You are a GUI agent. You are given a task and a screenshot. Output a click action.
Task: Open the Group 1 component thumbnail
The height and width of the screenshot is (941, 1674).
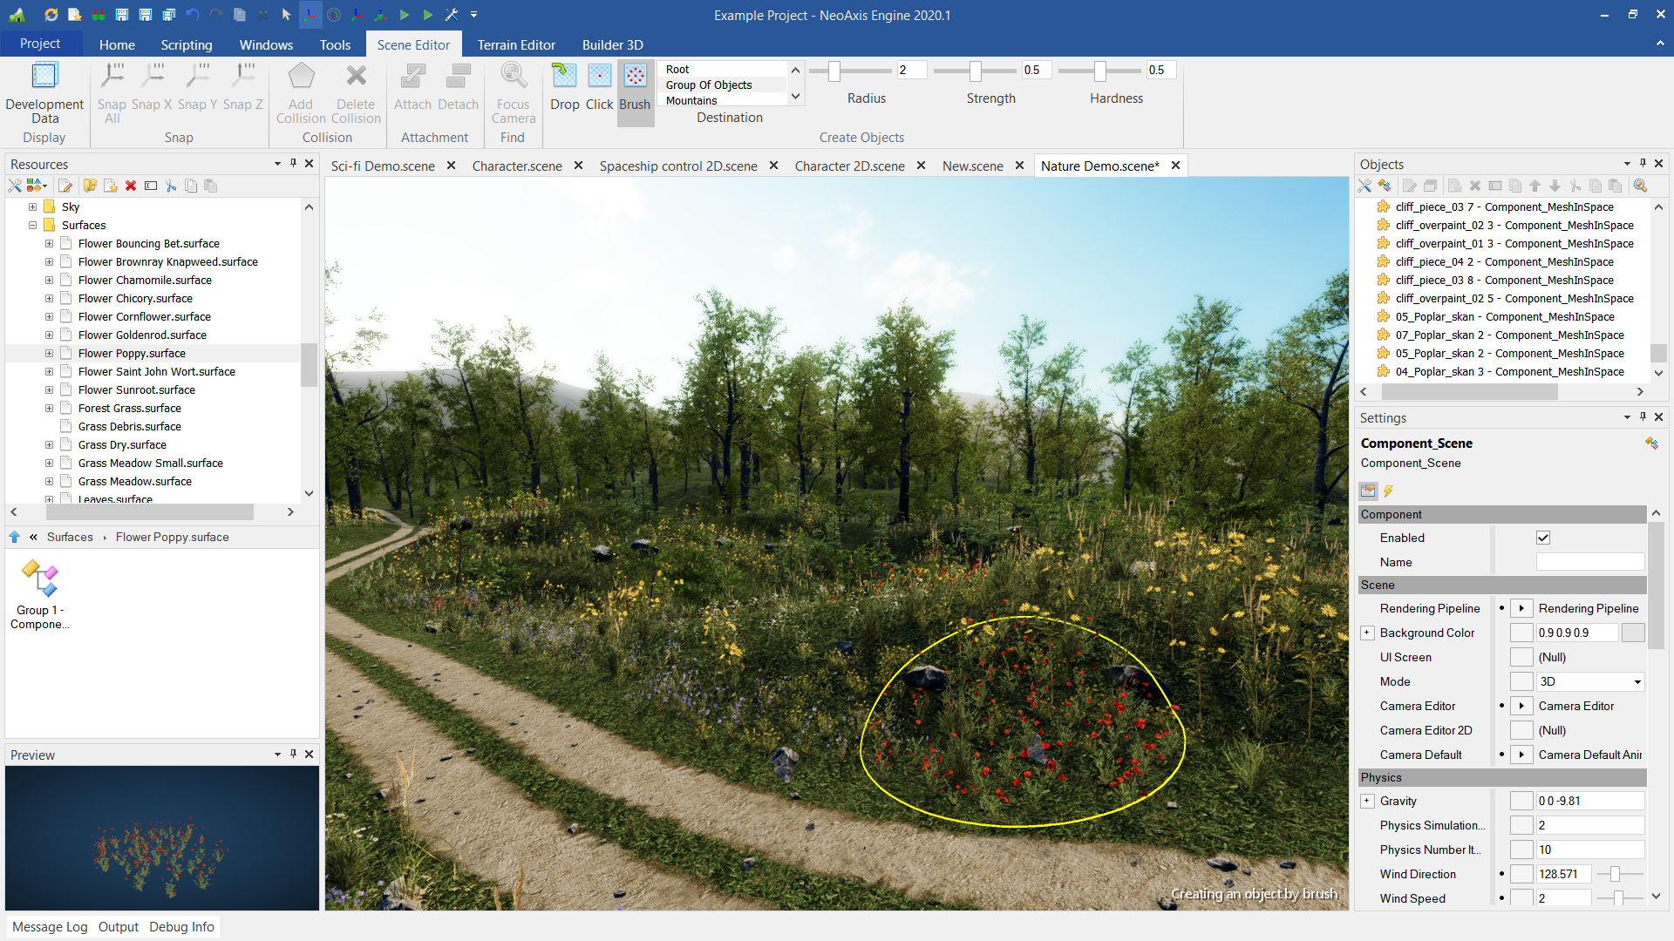[x=39, y=579]
